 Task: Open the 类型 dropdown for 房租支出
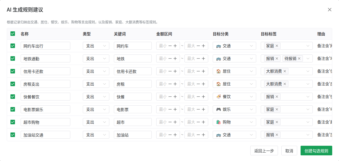point(96,84)
